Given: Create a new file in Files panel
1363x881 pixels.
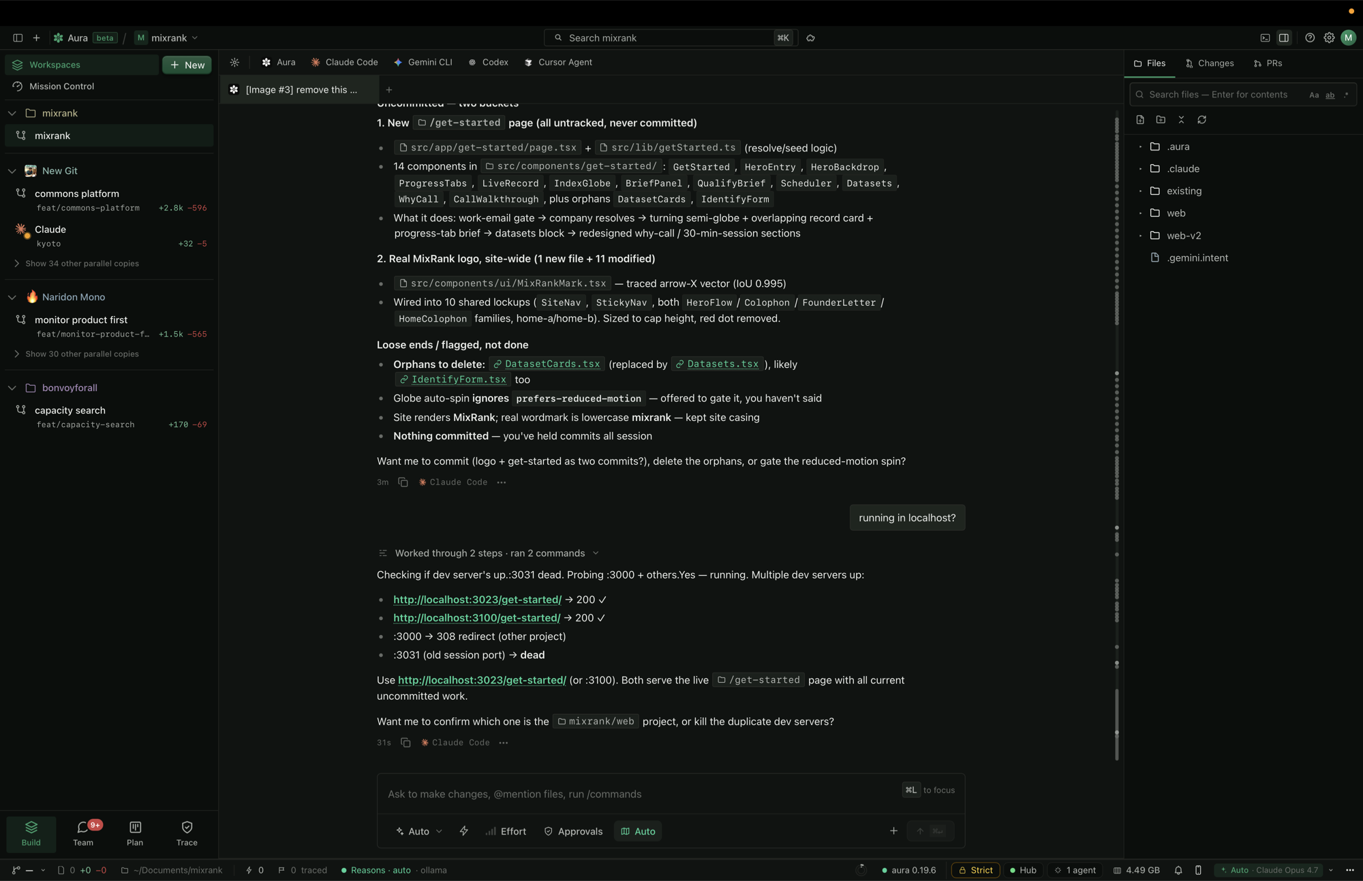Looking at the screenshot, I should click(x=1140, y=120).
